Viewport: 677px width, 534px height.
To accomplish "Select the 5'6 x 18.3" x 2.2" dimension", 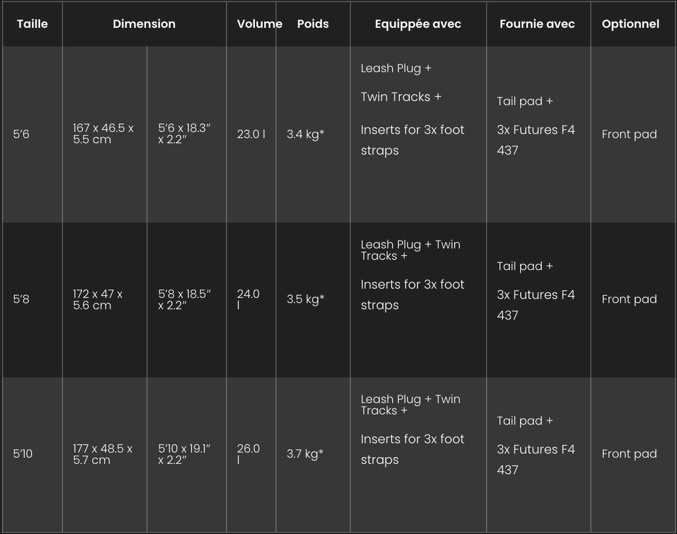I will tap(185, 134).
